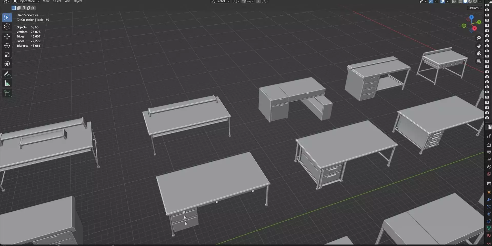492x246 pixels.
Task: Set selection mode to new selection
Action: point(14,8)
